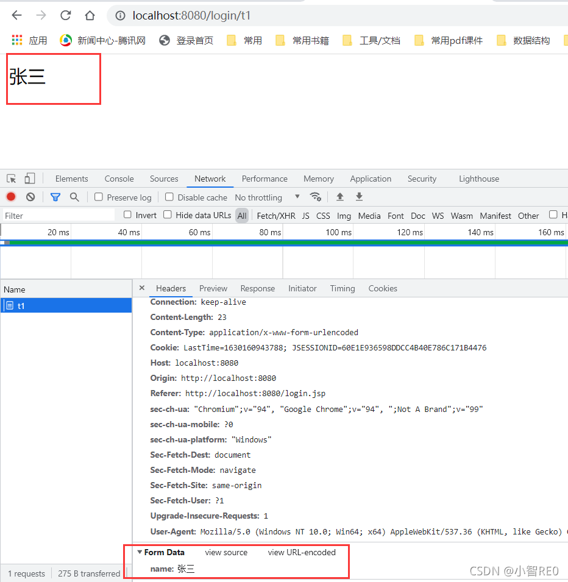Activate the inspect element picker icon

point(11,179)
